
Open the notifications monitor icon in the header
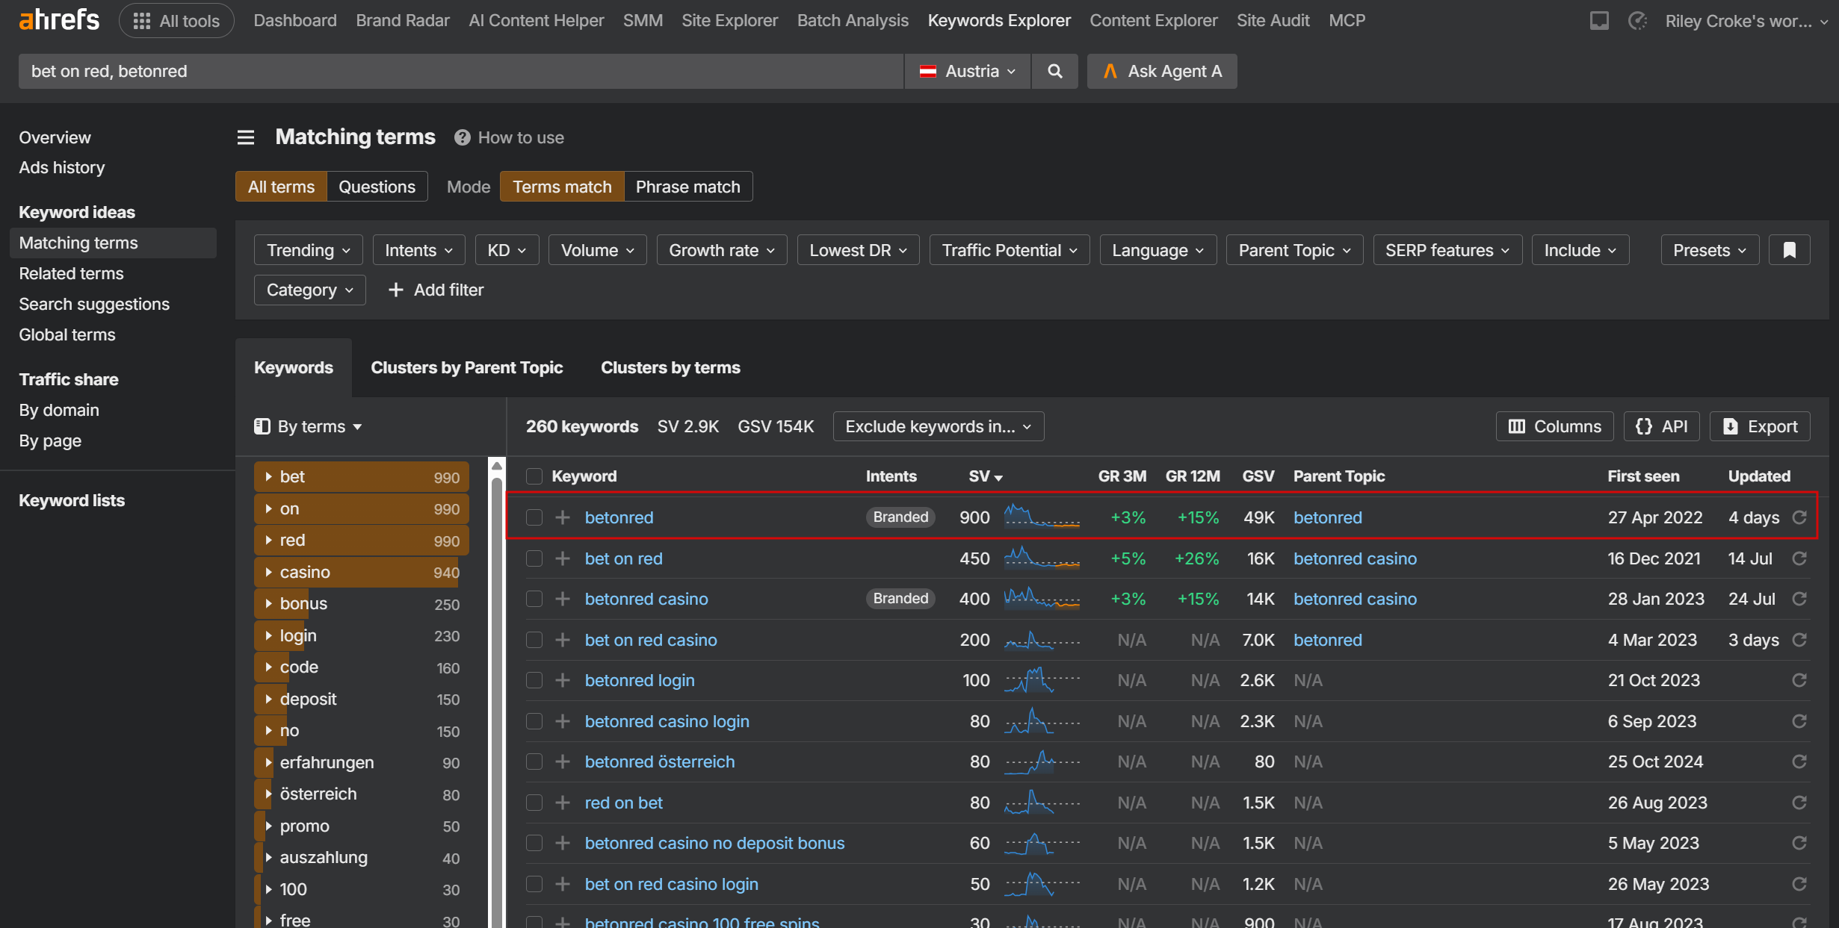[1599, 21]
